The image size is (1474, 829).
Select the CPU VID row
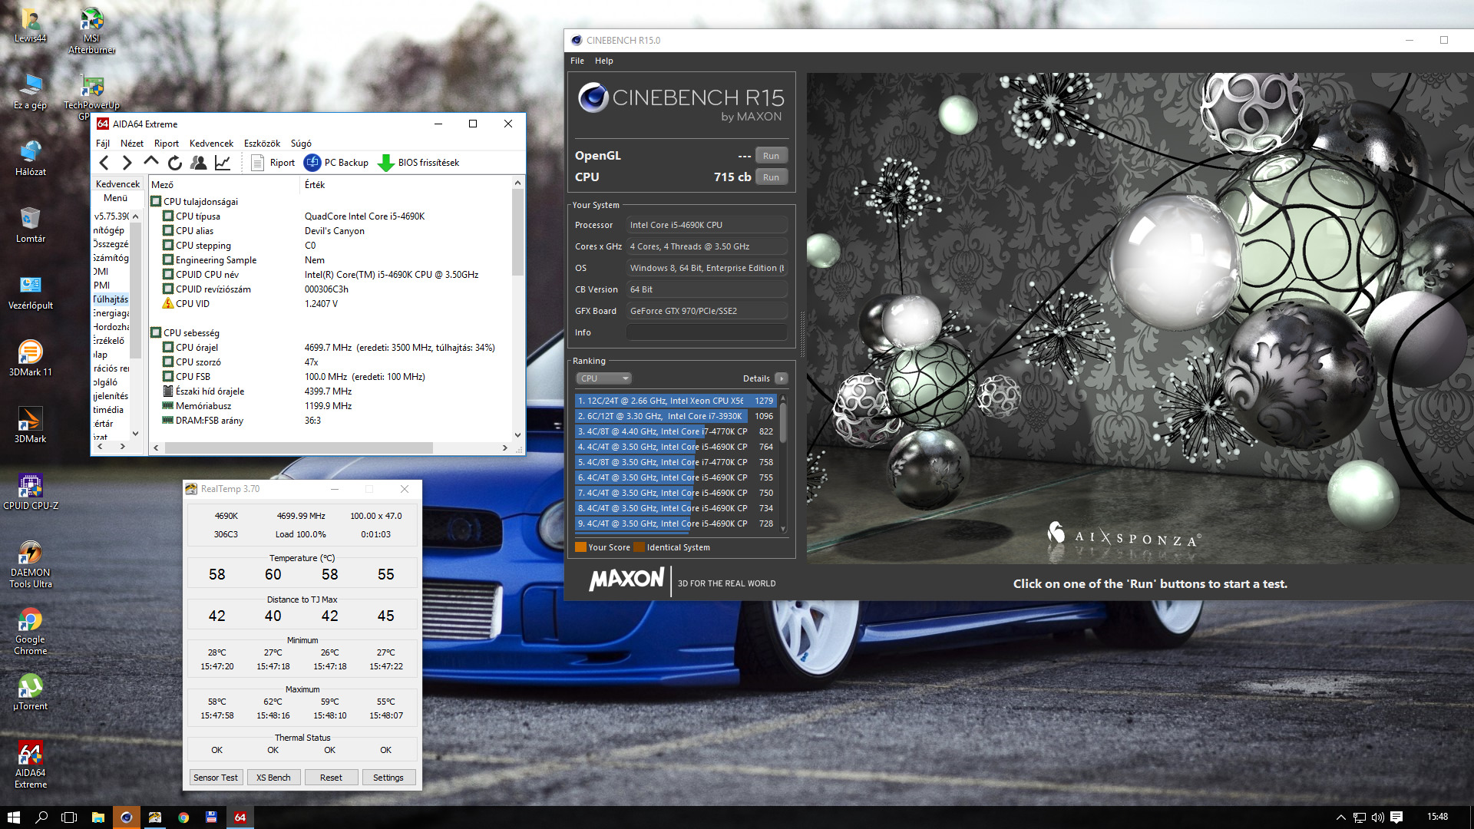pyautogui.click(x=330, y=304)
